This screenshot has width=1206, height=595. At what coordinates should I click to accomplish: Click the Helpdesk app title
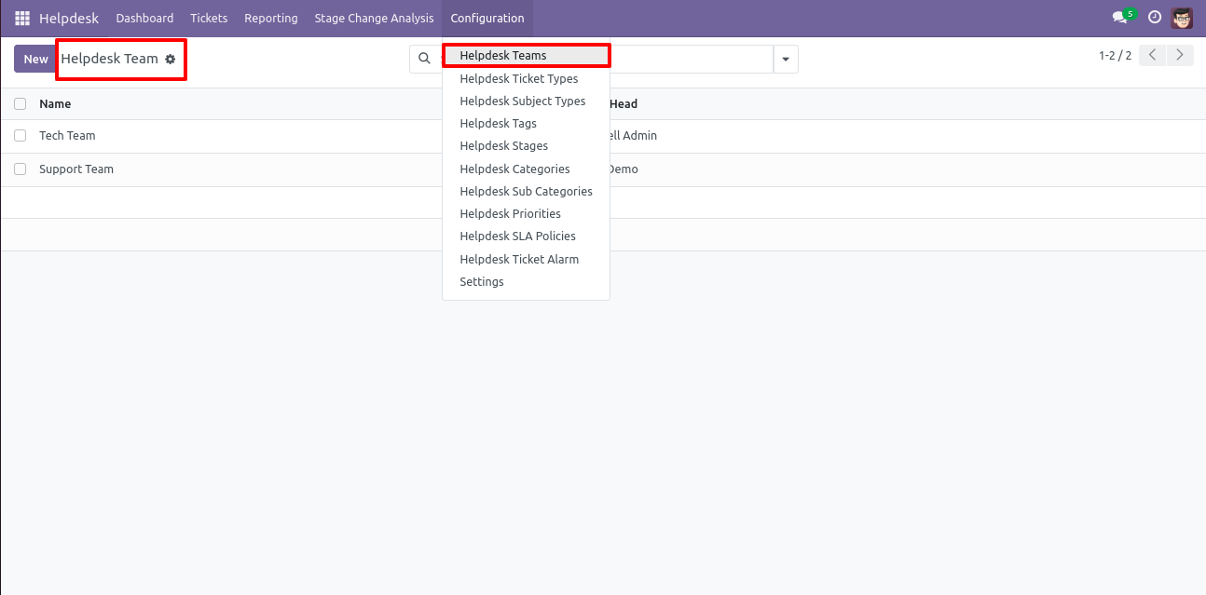pos(69,19)
